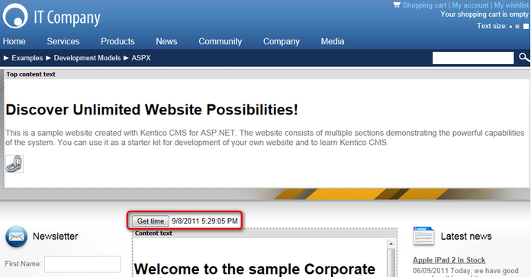Click Development Models breadcrumb
The image size is (531, 277).
[x=87, y=58]
